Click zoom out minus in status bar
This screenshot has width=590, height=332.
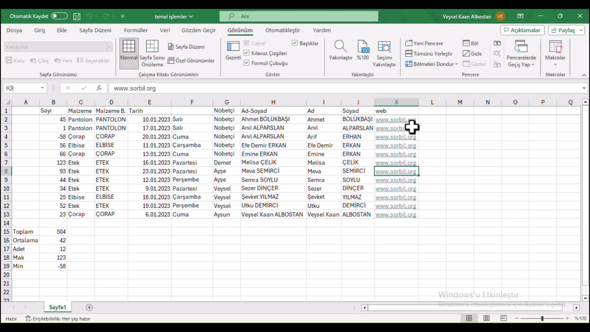[517, 318]
